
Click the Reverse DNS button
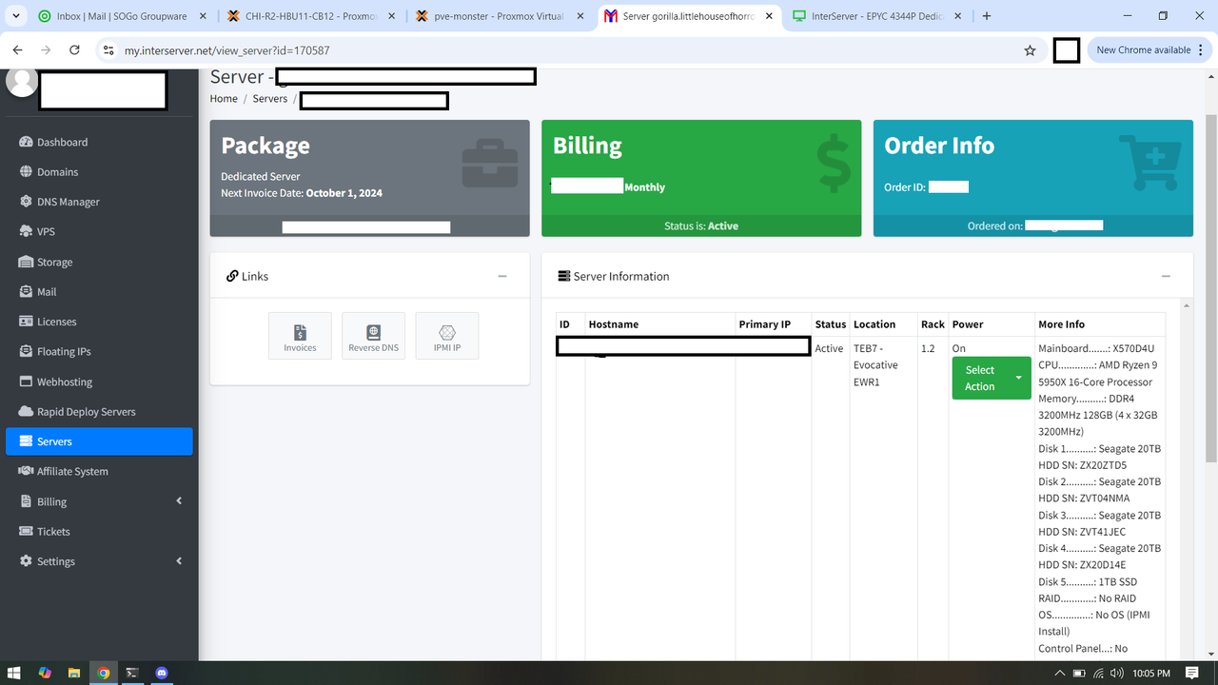pos(373,336)
